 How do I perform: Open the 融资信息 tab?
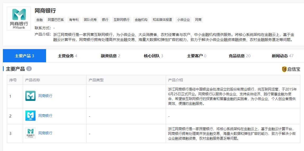click(110, 56)
